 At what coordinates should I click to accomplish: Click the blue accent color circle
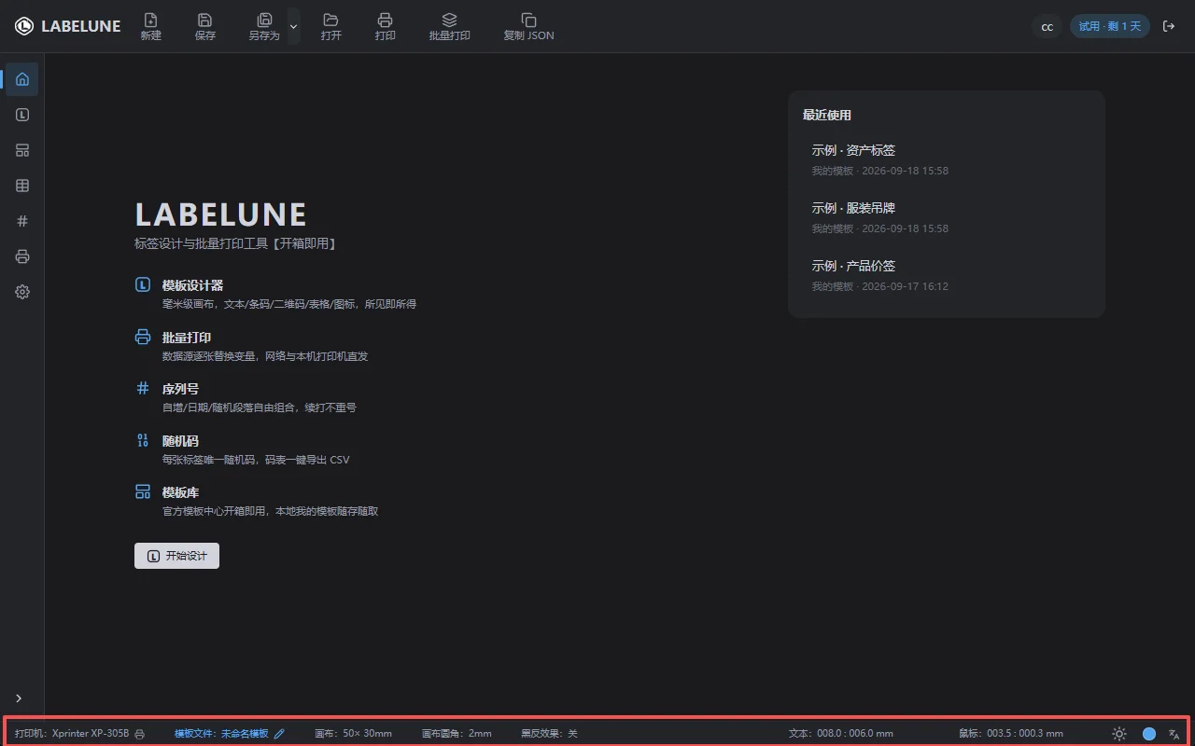coord(1149,734)
